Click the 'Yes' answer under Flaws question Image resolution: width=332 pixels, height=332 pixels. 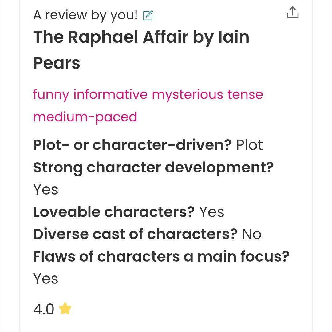click(x=46, y=279)
